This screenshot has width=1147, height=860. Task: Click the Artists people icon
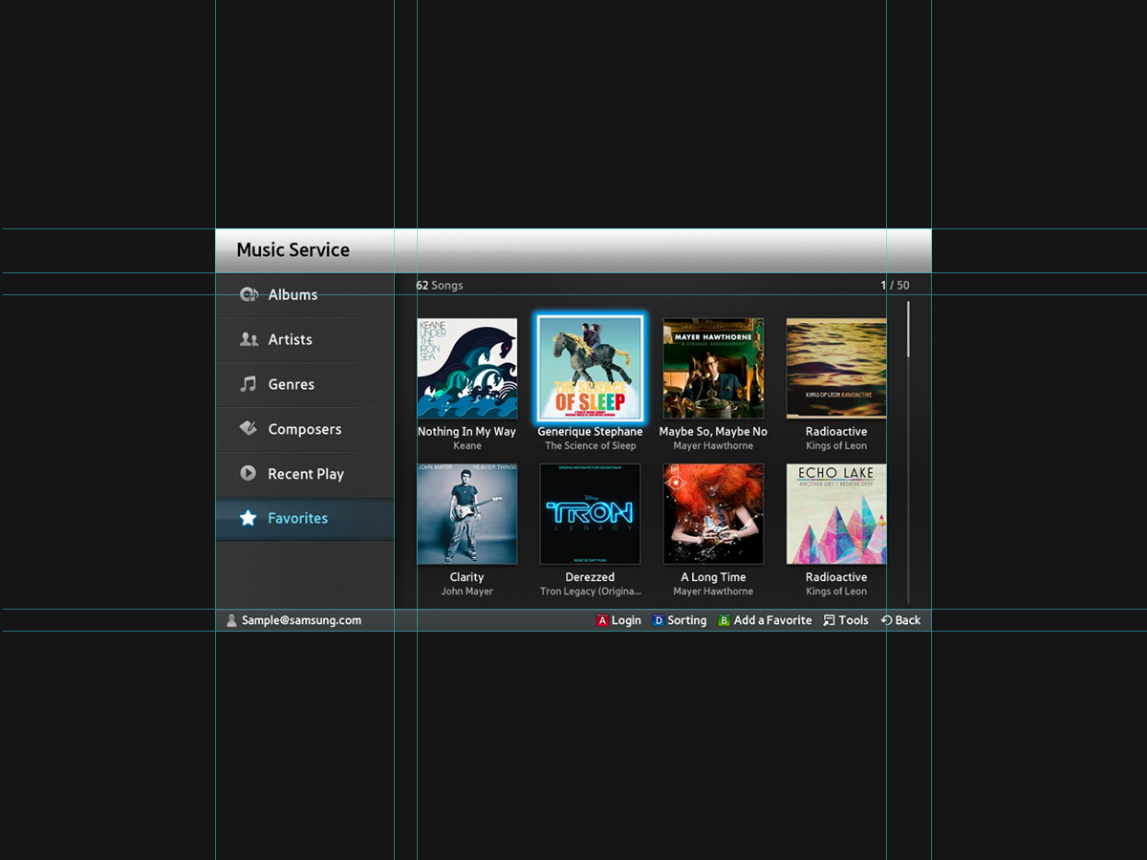(249, 339)
